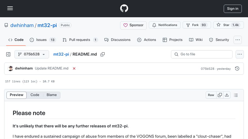Show more repository tabs via ellipsis

[x=238, y=40]
